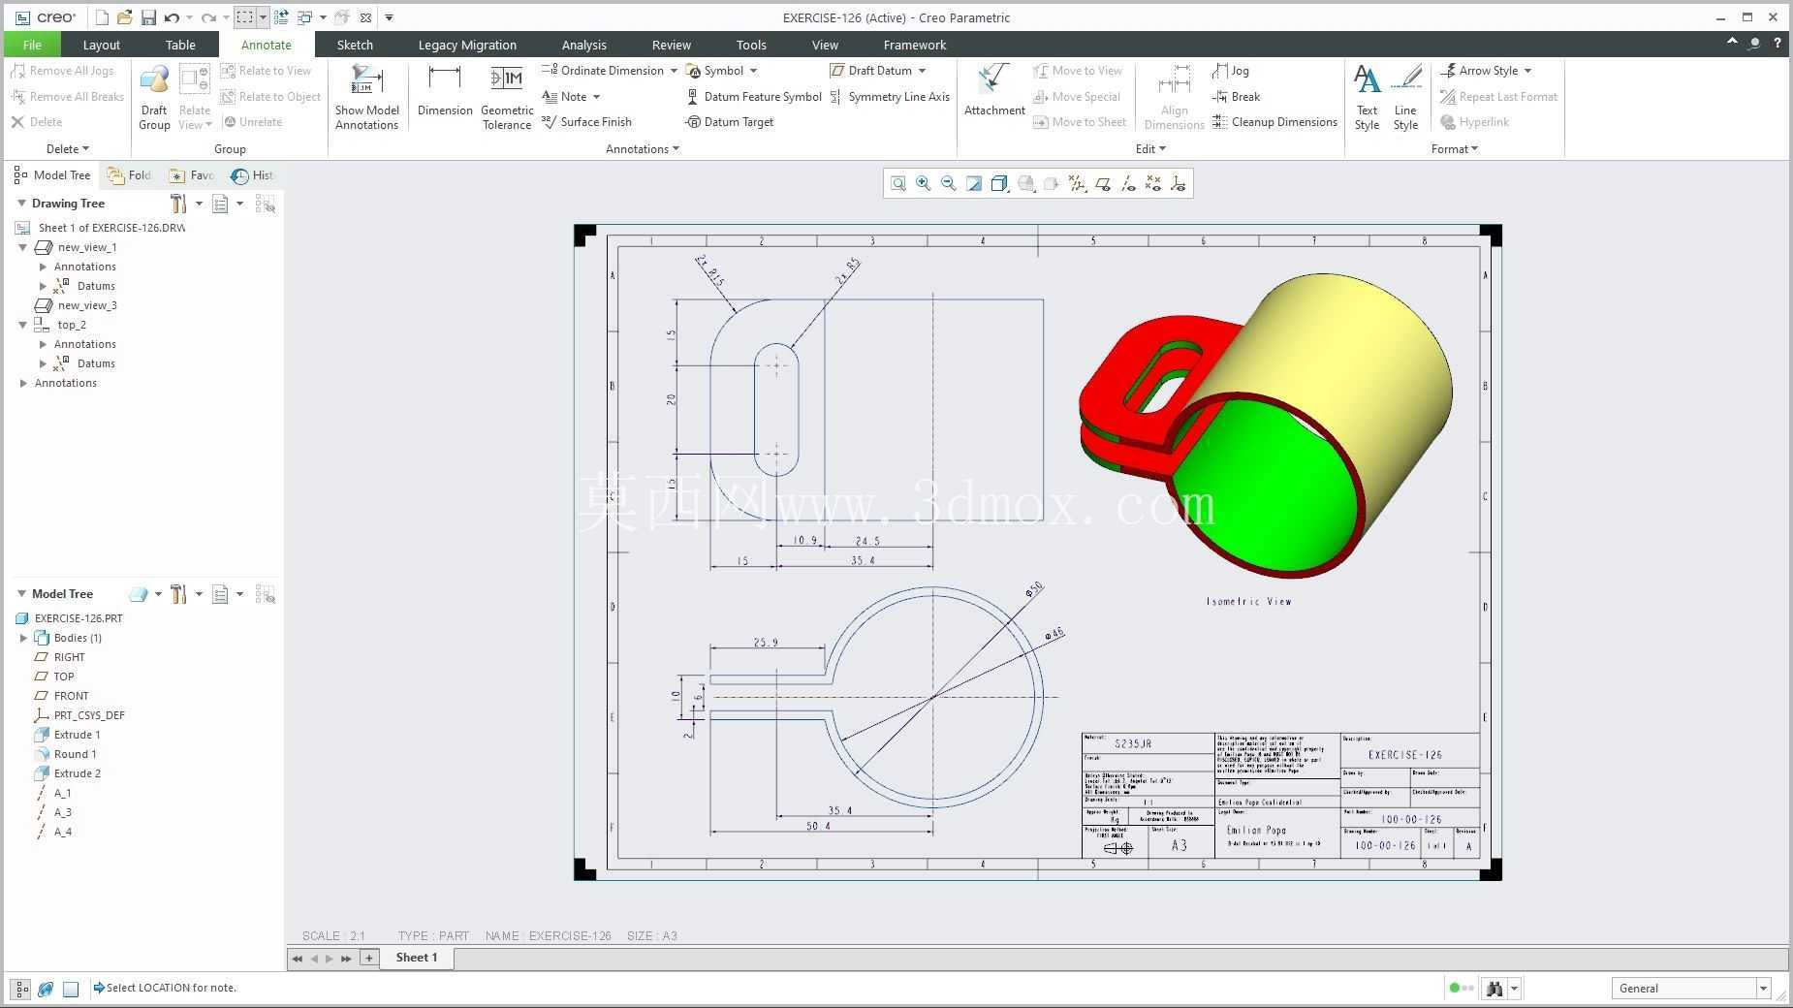Switch to the Legacy Migration tab
Screen dimensions: 1793x1008
[x=467, y=45]
